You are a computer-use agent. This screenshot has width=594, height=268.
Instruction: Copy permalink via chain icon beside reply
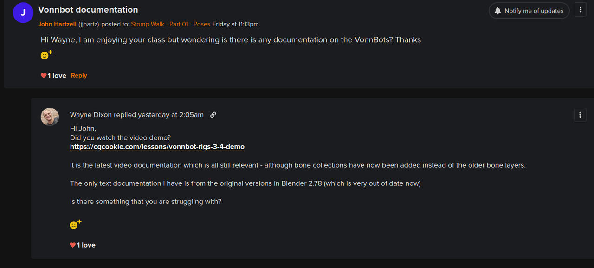213,115
